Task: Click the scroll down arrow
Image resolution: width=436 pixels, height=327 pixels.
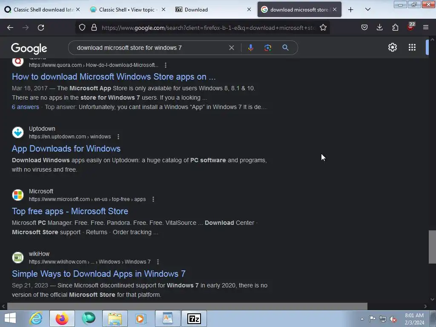Action: [x=432, y=299]
